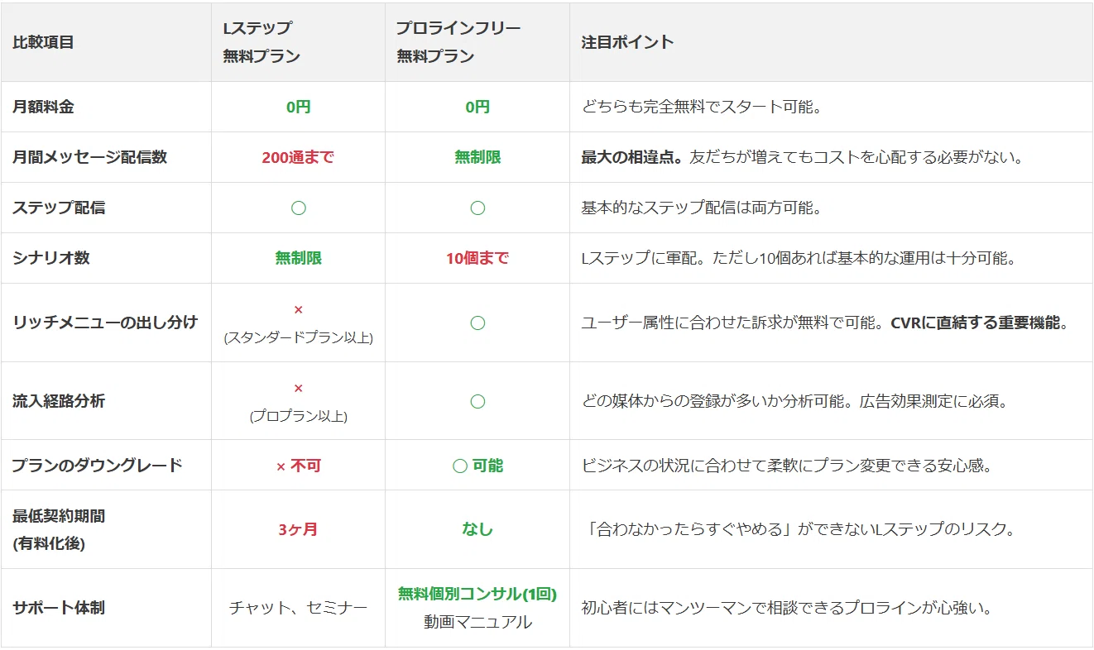Click the サポート体制 row label

click(59, 608)
